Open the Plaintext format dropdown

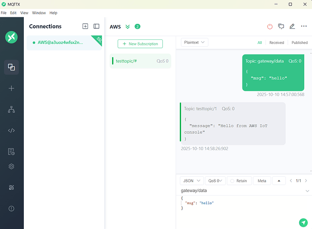pos(194,42)
